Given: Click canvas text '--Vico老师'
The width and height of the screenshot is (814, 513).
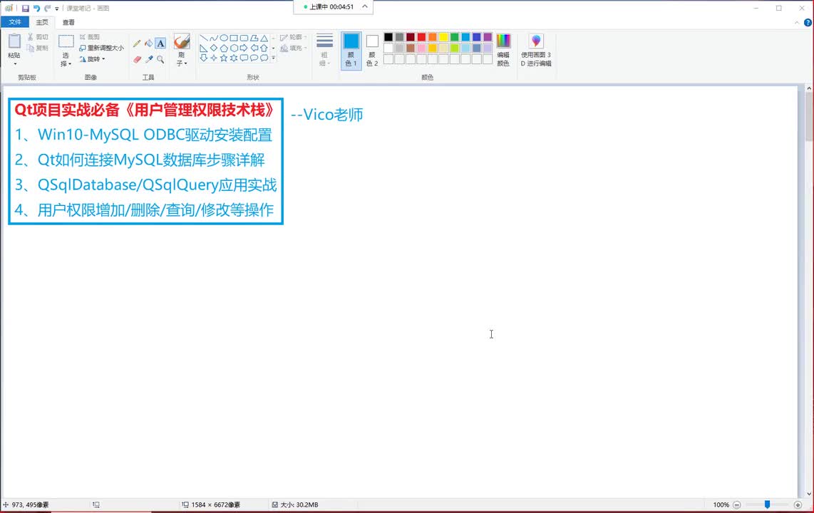Looking at the screenshot, I should point(326,115).
